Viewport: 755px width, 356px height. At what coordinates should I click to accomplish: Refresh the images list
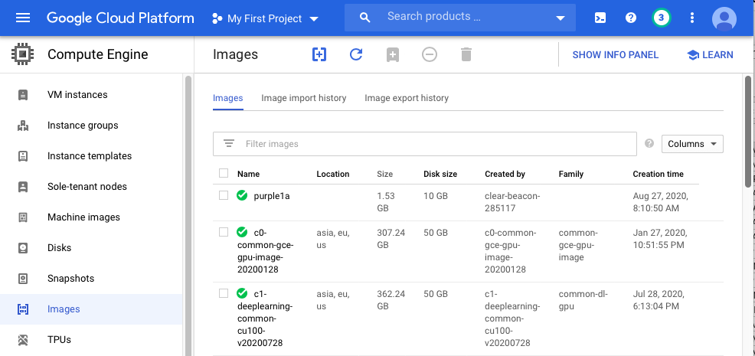pyautogui.click(x=356, y=54)
